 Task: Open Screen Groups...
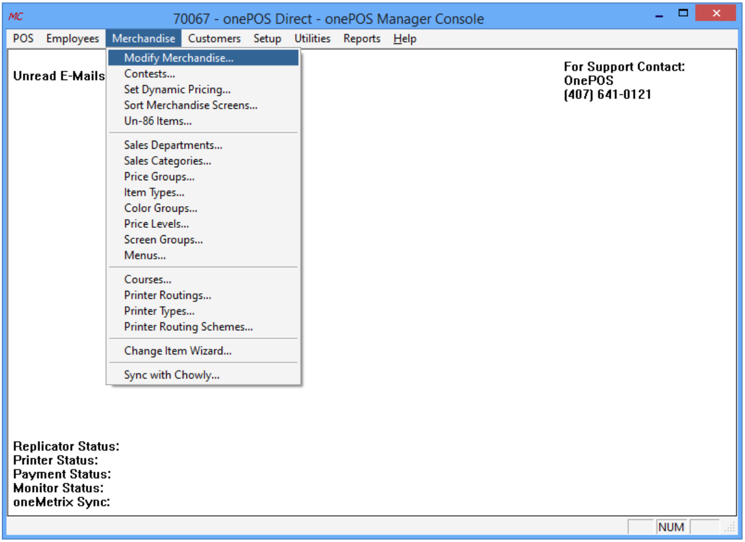(203, 240)
